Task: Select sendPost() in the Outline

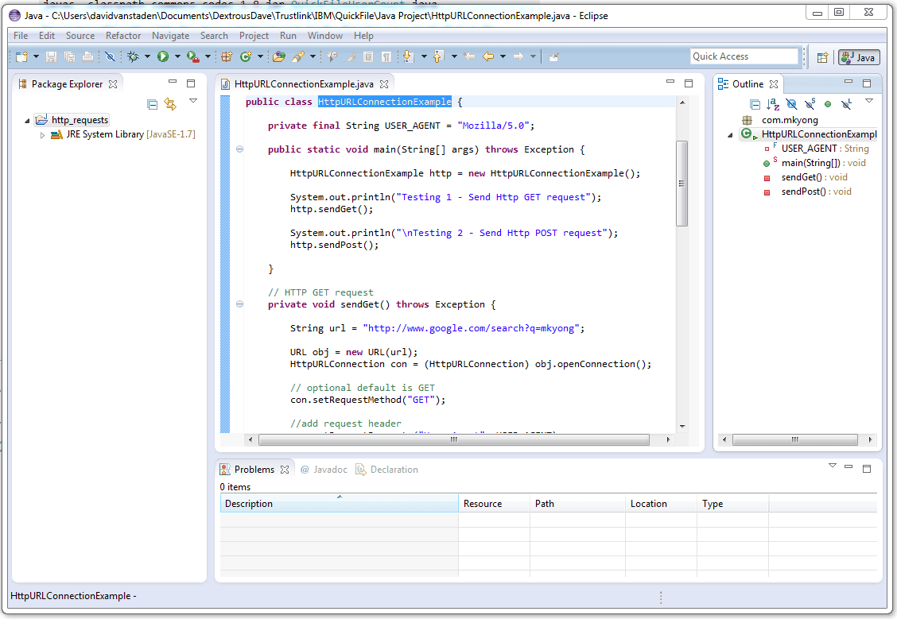Action: (x=808, y=192)
